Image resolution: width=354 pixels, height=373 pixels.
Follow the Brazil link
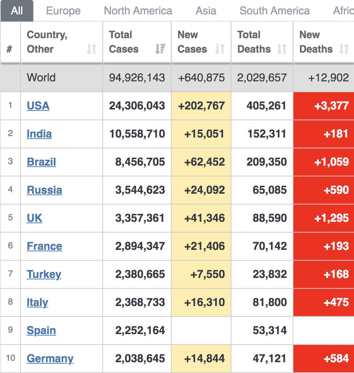click(x=41, y=162)
